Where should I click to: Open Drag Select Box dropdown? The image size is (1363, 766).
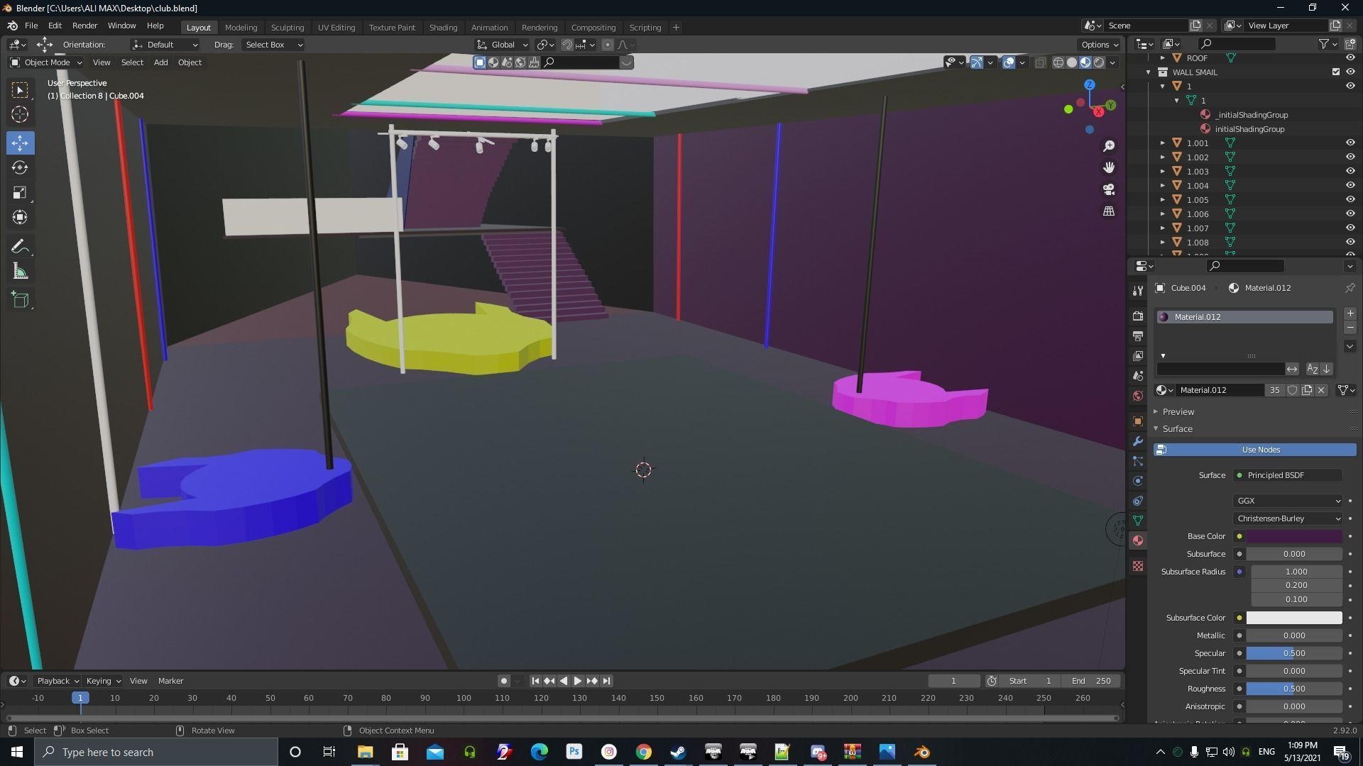click(x=273, y=45)
